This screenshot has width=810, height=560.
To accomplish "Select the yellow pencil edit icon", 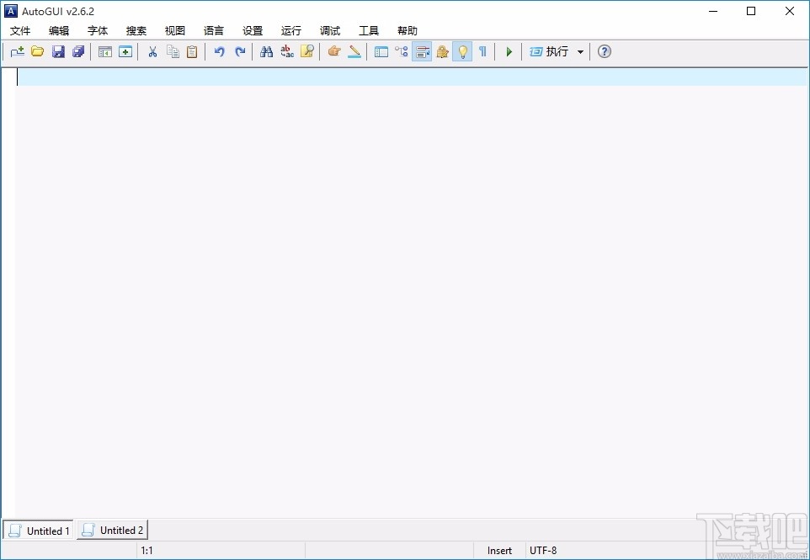I will point(354,51).
